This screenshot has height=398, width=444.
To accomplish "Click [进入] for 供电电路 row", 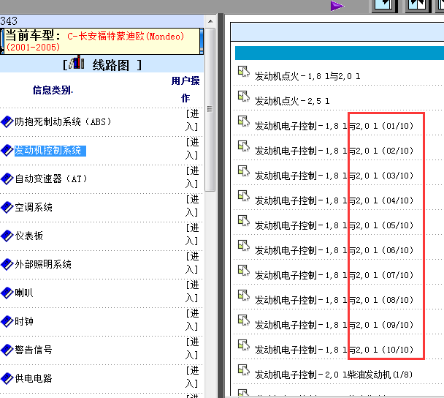I will coord(192,377).
